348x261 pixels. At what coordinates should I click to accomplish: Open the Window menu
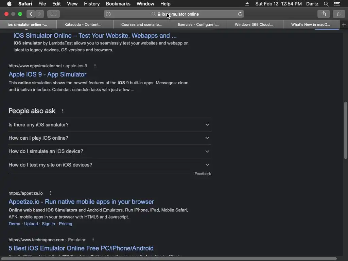pyautogui.click(x=145, y=4)
